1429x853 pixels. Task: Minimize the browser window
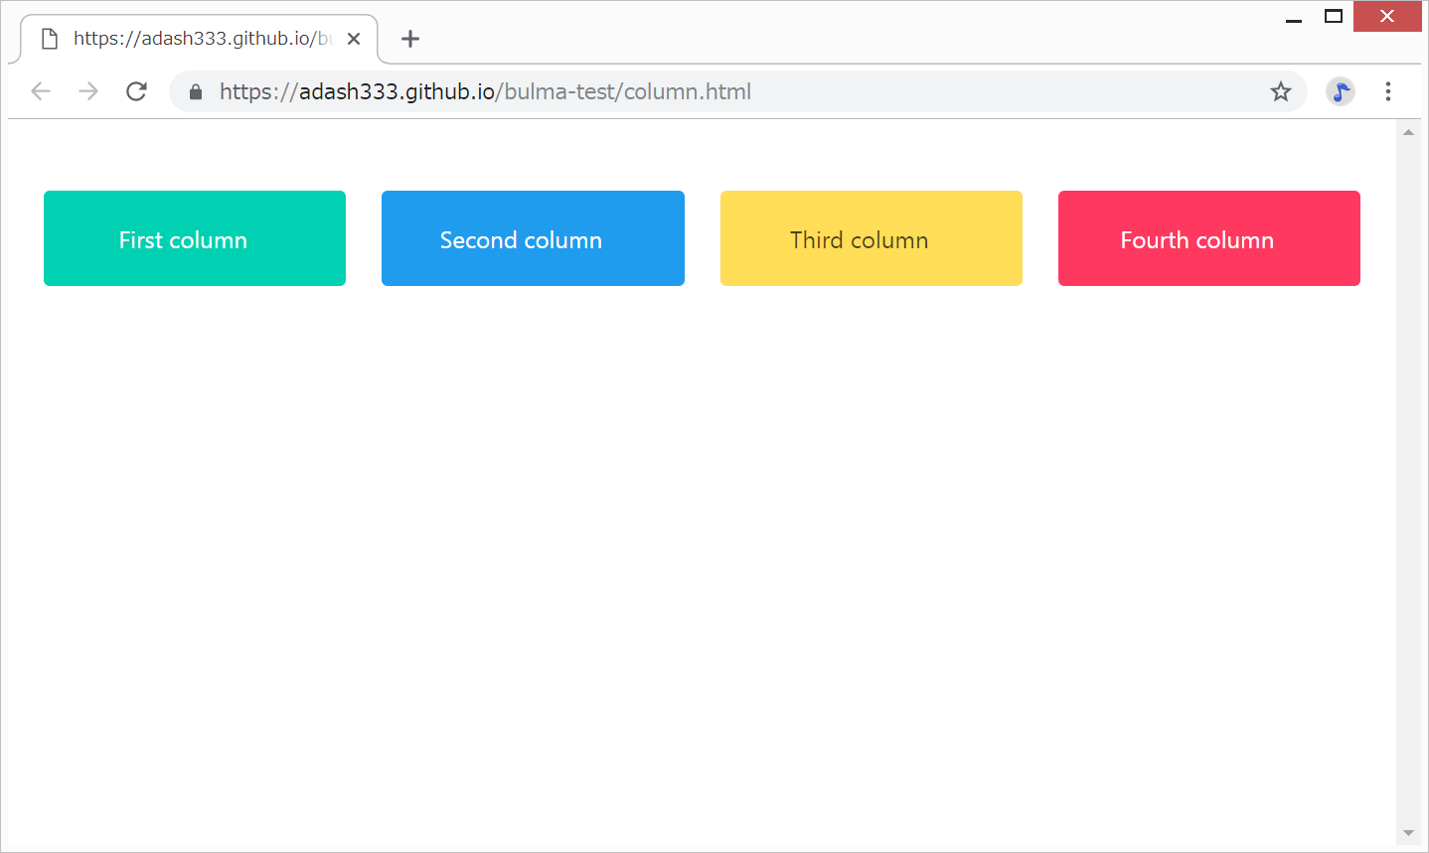point(1293,17)
